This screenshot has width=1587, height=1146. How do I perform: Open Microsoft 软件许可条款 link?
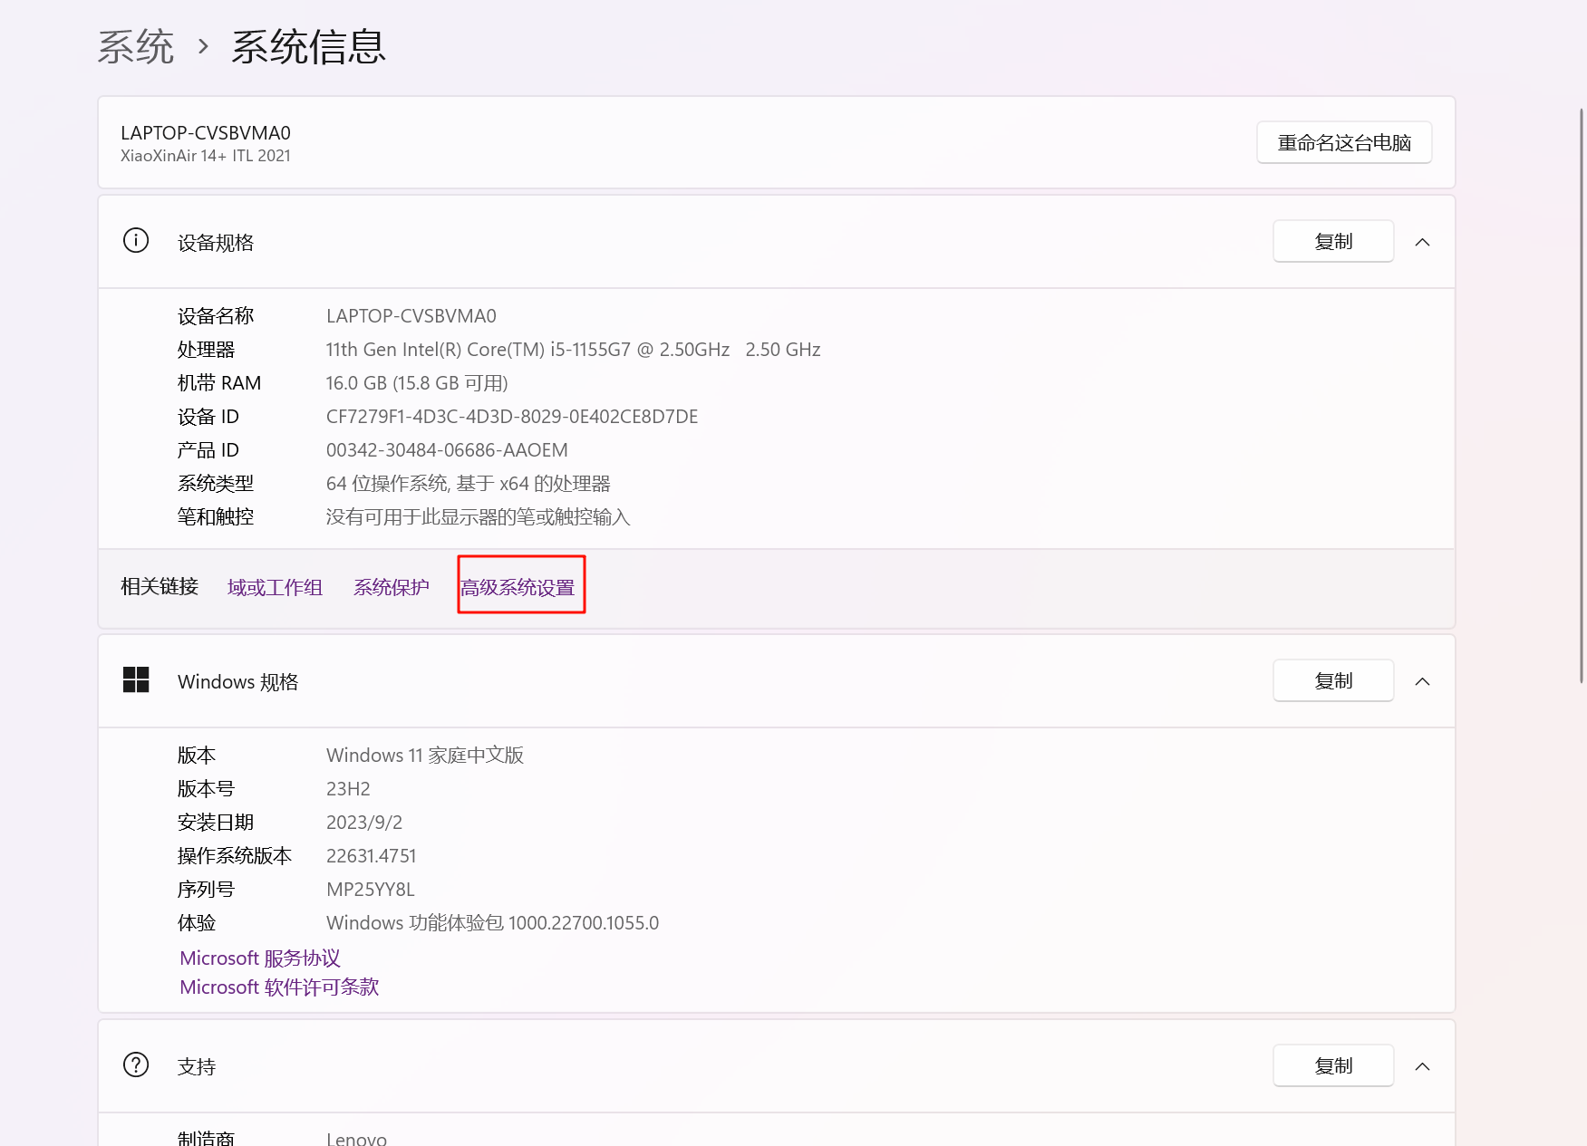279,987
